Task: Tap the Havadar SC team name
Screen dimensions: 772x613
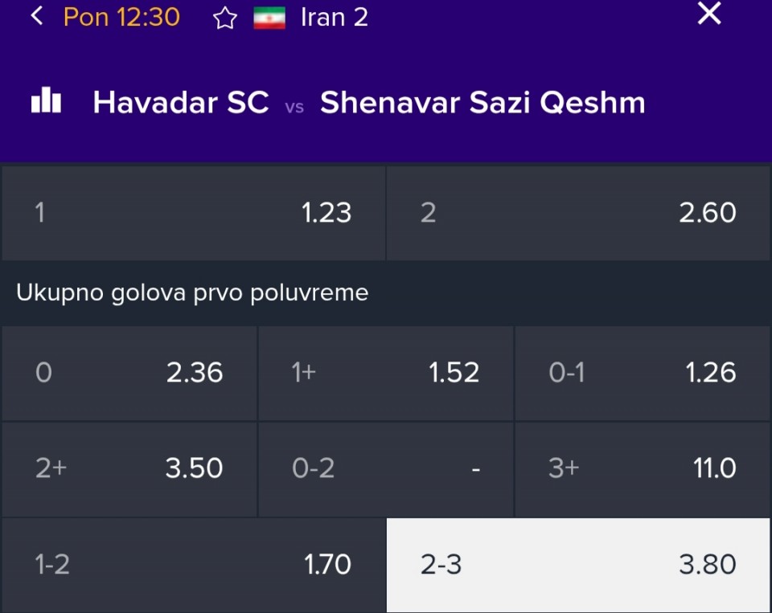Action: pyautogui.click(x=181, y=103)
